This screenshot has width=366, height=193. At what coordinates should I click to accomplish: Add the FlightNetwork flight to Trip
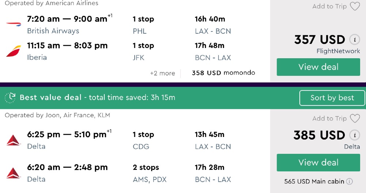329,7
